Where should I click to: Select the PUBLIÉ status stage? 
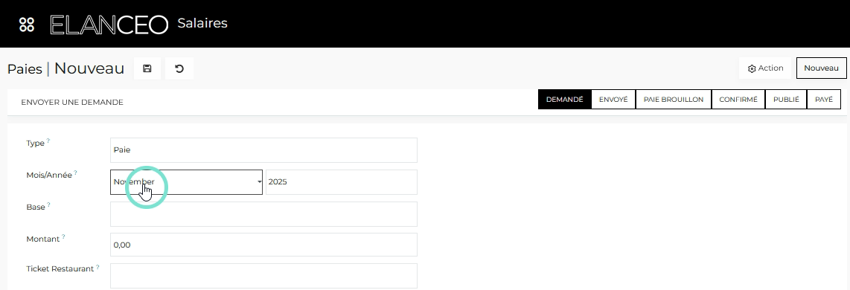tap(786, 100)
